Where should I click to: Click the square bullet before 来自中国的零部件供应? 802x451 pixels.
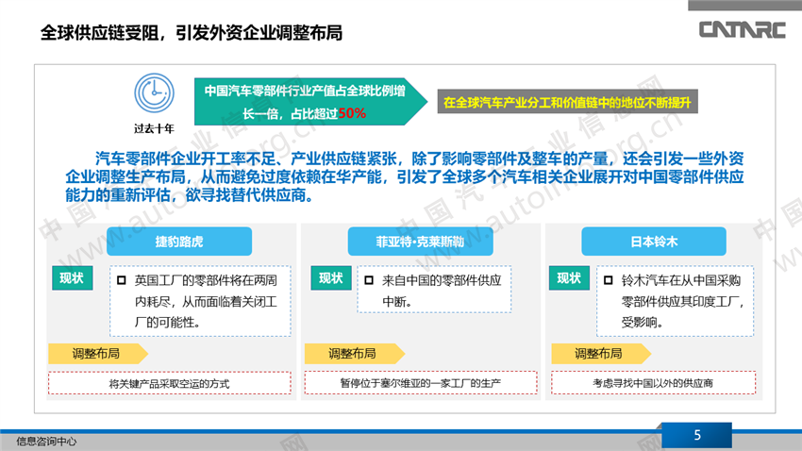[369, 280]
